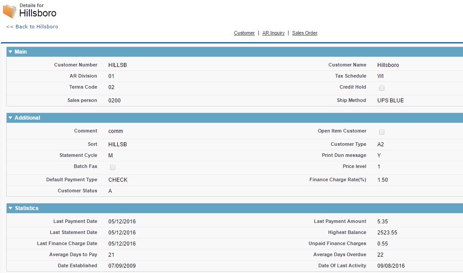Click the folder icon beside Hillsboro title

click(9, 11)
